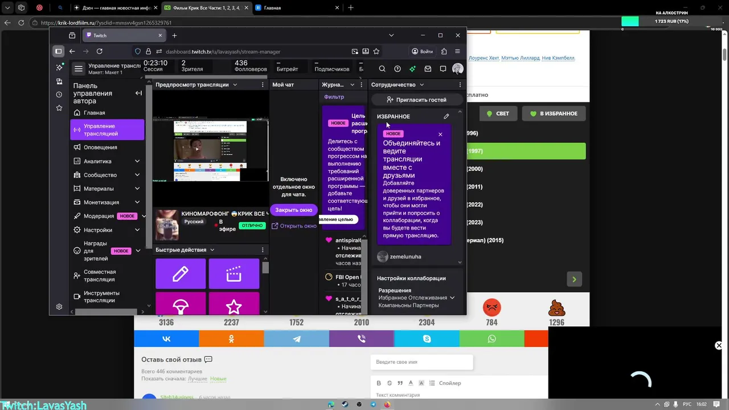The height and width of the screenshot is (410, 729).
Task: Click the Закрыть окно chat button
Action: click(294, 210)
